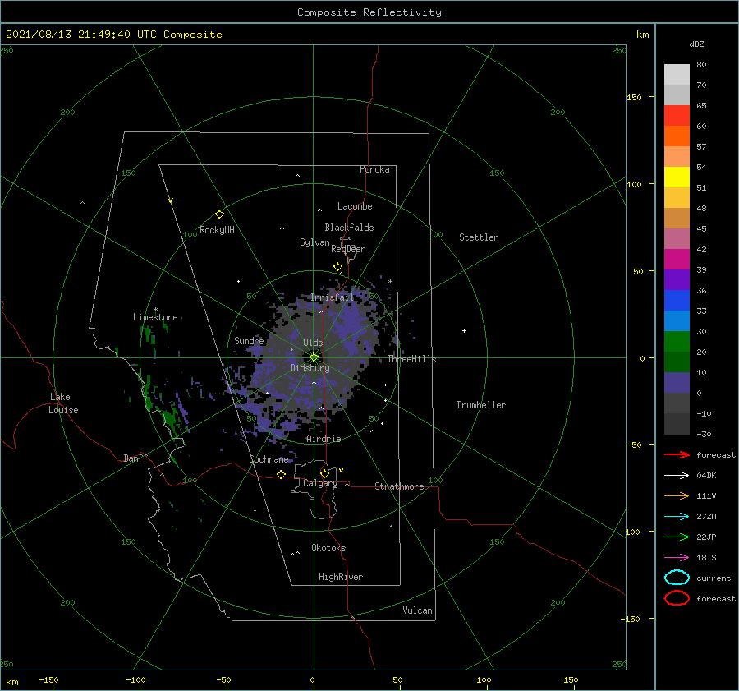Click the ThreeHills town label
Screen dimensions: 739x691
pos(411,359)
